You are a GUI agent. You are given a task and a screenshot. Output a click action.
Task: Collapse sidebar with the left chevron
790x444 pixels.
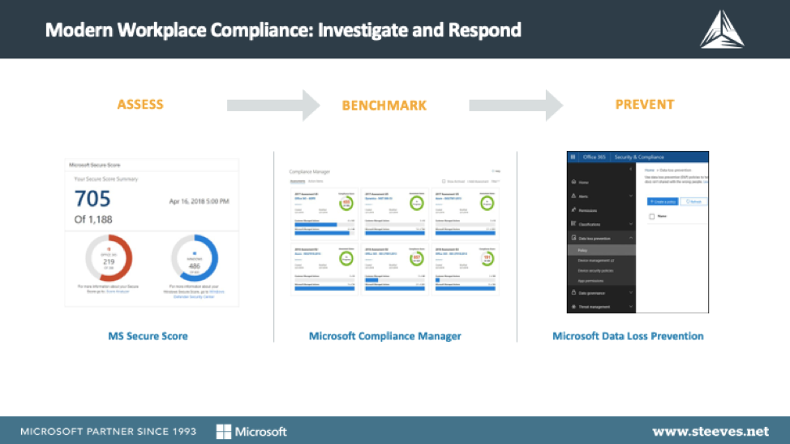631,170
